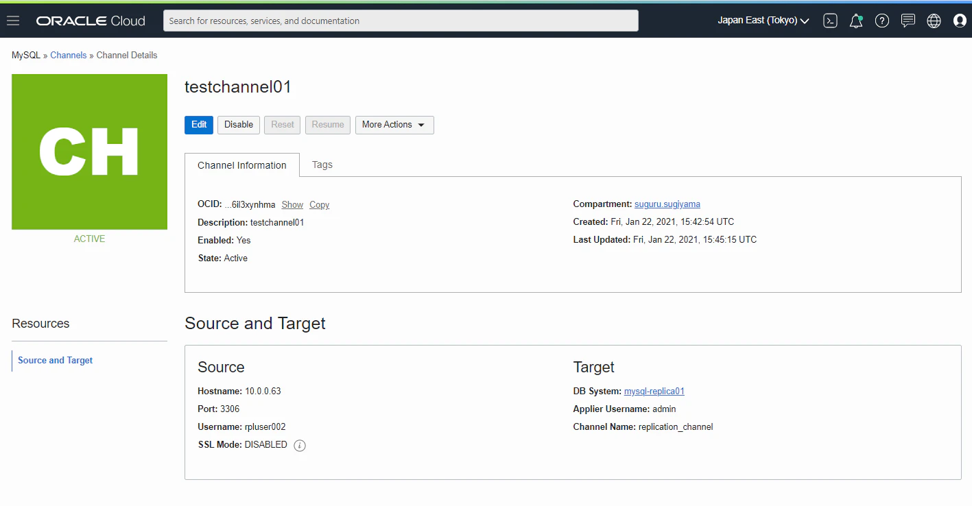Select the Channel Information tab
Viewport: 972px width, 506px height.
tap(242, 165)
